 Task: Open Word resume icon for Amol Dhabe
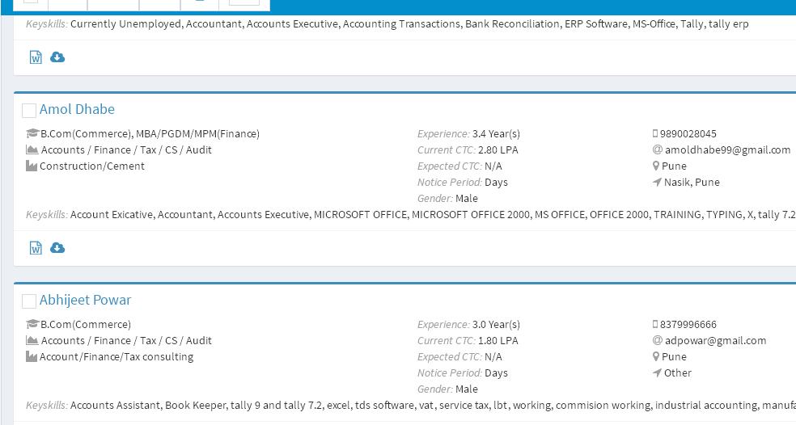click(x=36, y=248)
